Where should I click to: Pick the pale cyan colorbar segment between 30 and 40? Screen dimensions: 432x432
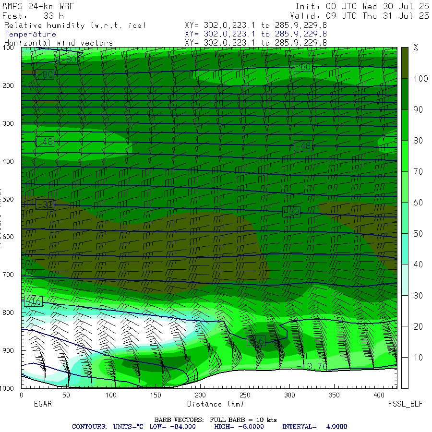(x=405, y=280)
